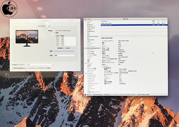
Task: Open プリンタソフトウェア in the sidebar
Action: [x=93, y=83]
